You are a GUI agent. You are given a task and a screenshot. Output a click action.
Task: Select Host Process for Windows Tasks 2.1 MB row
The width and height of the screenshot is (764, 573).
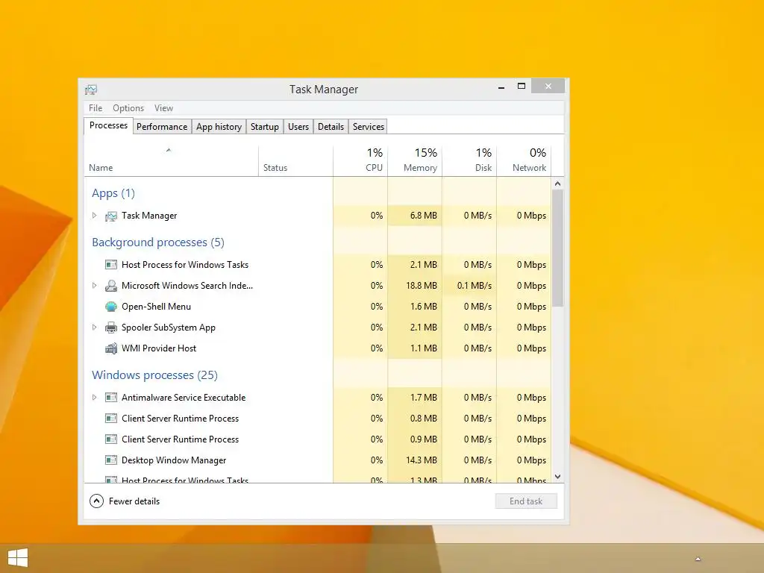(318, 265)
